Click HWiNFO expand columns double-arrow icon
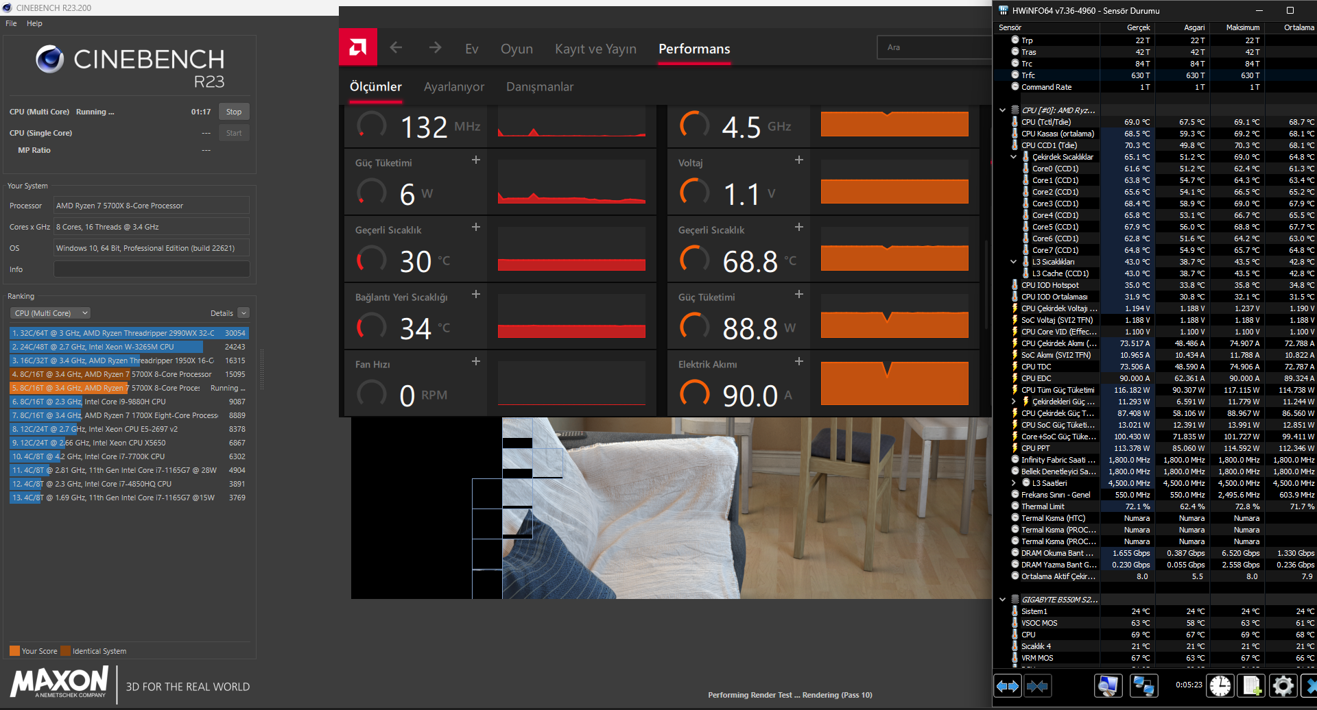This screenshot has height=710, width=1317. [1008, 686]
